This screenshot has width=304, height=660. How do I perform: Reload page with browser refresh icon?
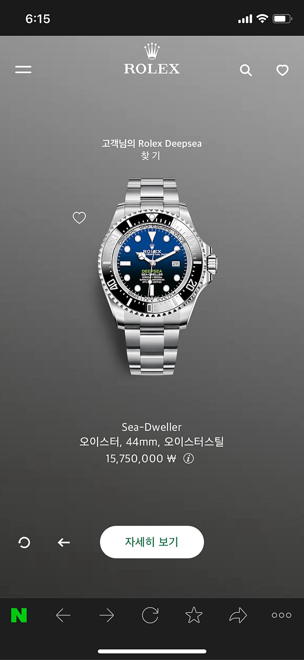150,615
